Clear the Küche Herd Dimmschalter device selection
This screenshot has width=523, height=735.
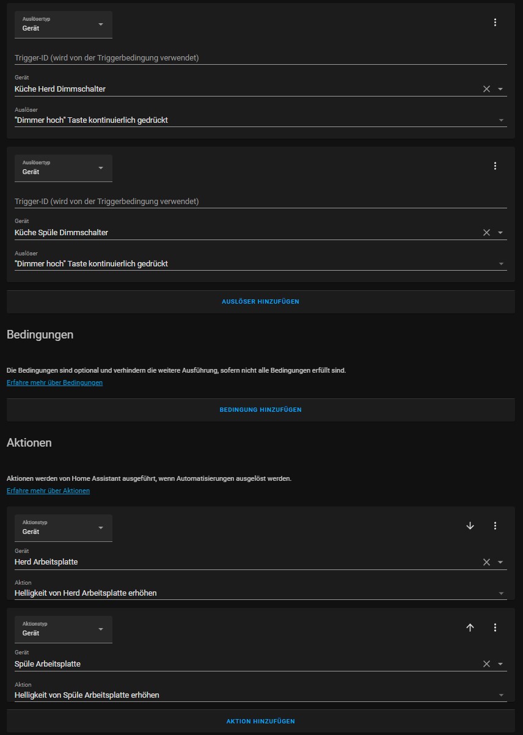(486, 89)
